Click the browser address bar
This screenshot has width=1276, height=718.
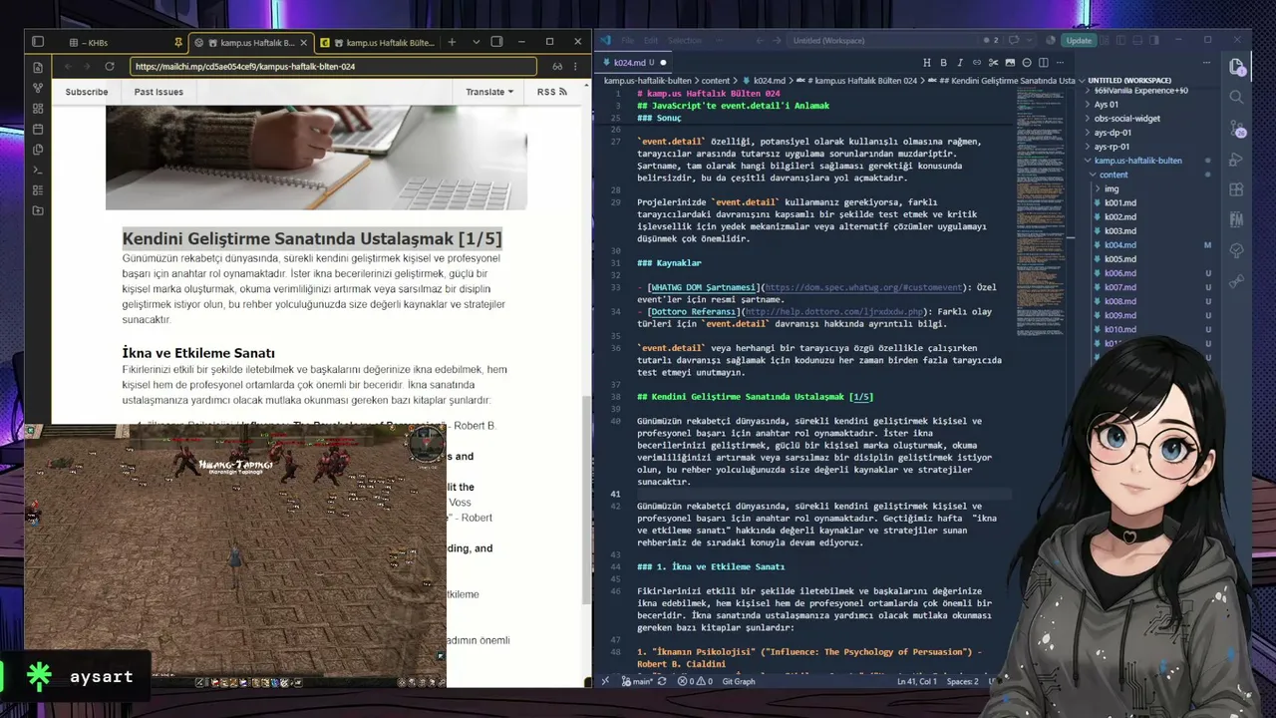[333, 67]
